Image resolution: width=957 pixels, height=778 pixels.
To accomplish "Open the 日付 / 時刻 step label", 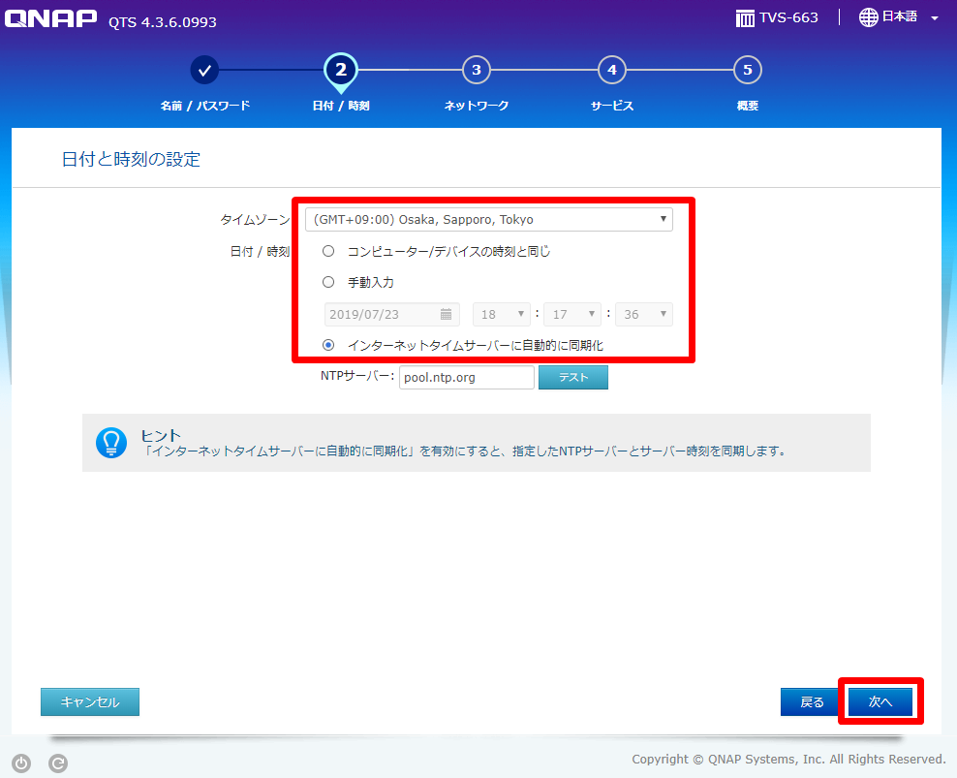I will [x=341, y=106].
